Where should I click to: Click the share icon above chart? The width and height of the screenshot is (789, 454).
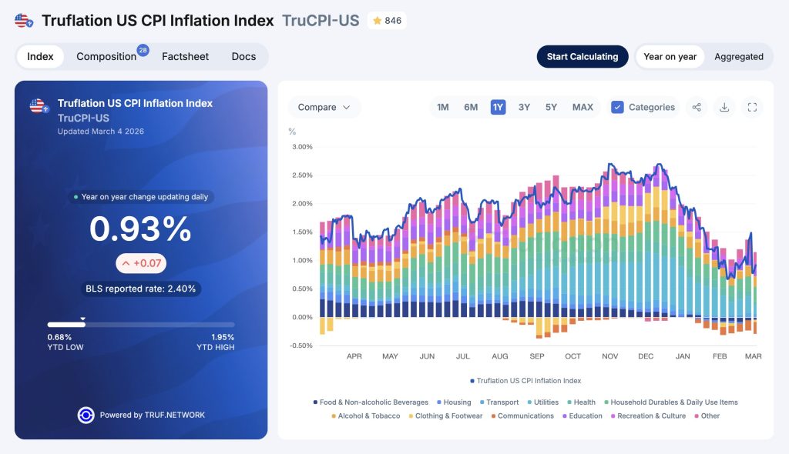point(697,107)
